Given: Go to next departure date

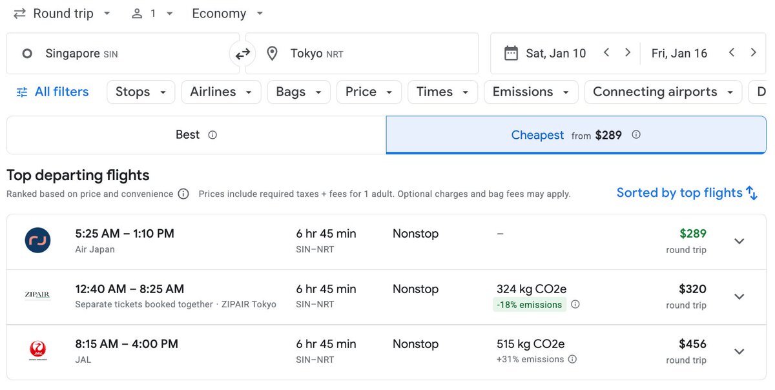Looking at the screenshot, I should [x=627, y=53].
